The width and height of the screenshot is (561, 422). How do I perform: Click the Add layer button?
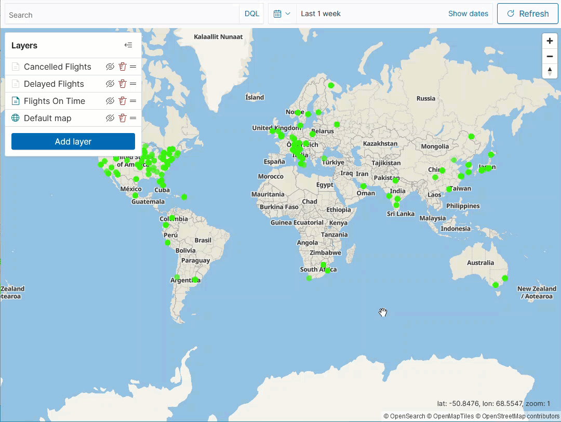pos(73,141)
